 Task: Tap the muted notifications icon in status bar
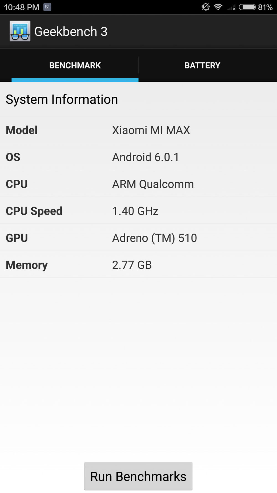[x=205, y=7]
